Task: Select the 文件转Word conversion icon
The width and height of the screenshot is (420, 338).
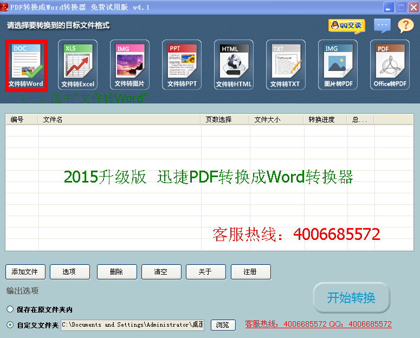Action: click(26, 66)
